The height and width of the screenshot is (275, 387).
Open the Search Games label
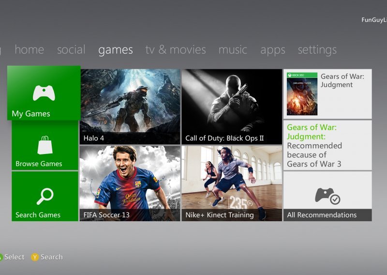point(38,215)
